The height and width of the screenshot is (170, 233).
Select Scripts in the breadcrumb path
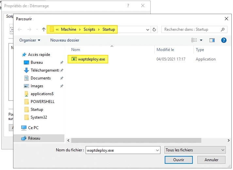click(x=89, y=29)
